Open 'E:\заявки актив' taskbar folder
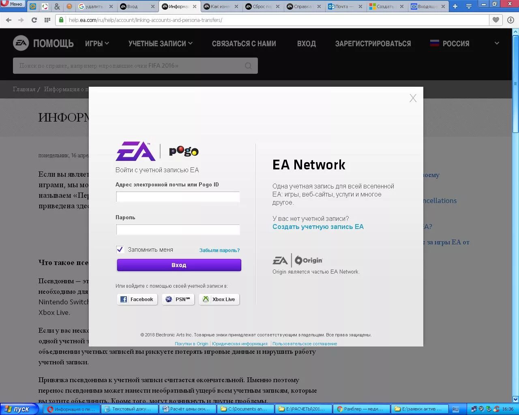The width and height of the screenshot is (519, 415). click(420, 409)
